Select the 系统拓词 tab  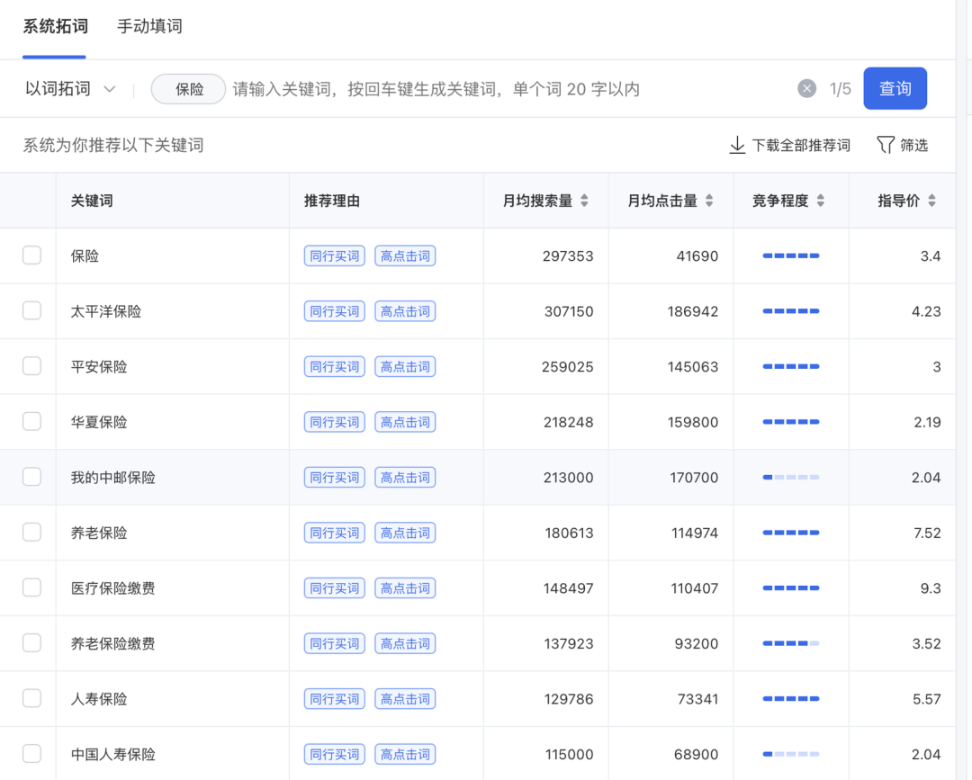[x=55, y=26]
